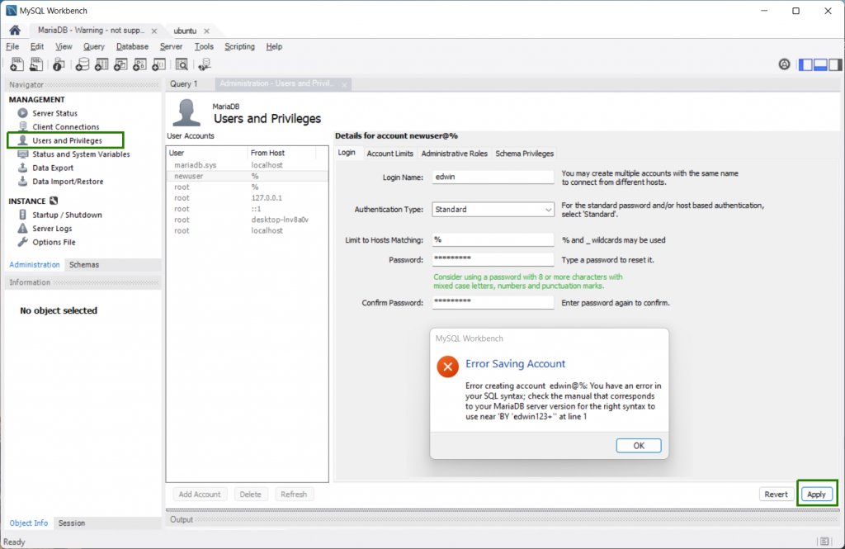Open Options File wrench icon

pyautogui.click(x=22, y=242)
